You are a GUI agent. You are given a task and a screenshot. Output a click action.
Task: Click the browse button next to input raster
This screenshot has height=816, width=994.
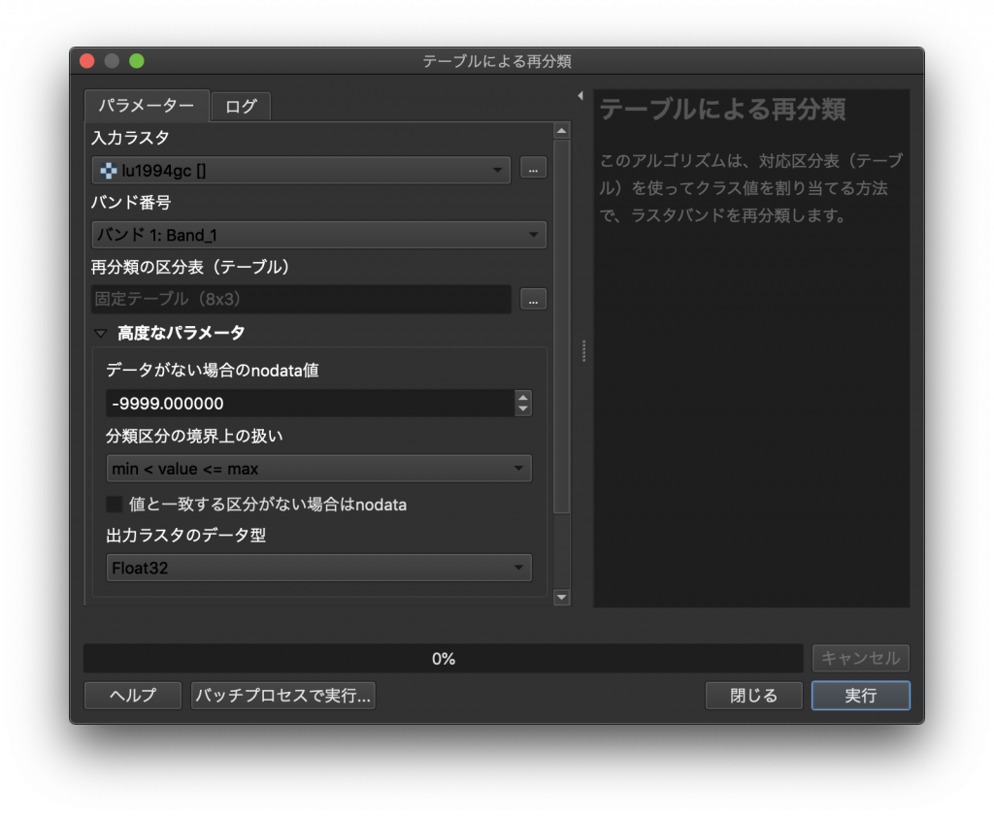pyautogui.click(x=533, y=169)
